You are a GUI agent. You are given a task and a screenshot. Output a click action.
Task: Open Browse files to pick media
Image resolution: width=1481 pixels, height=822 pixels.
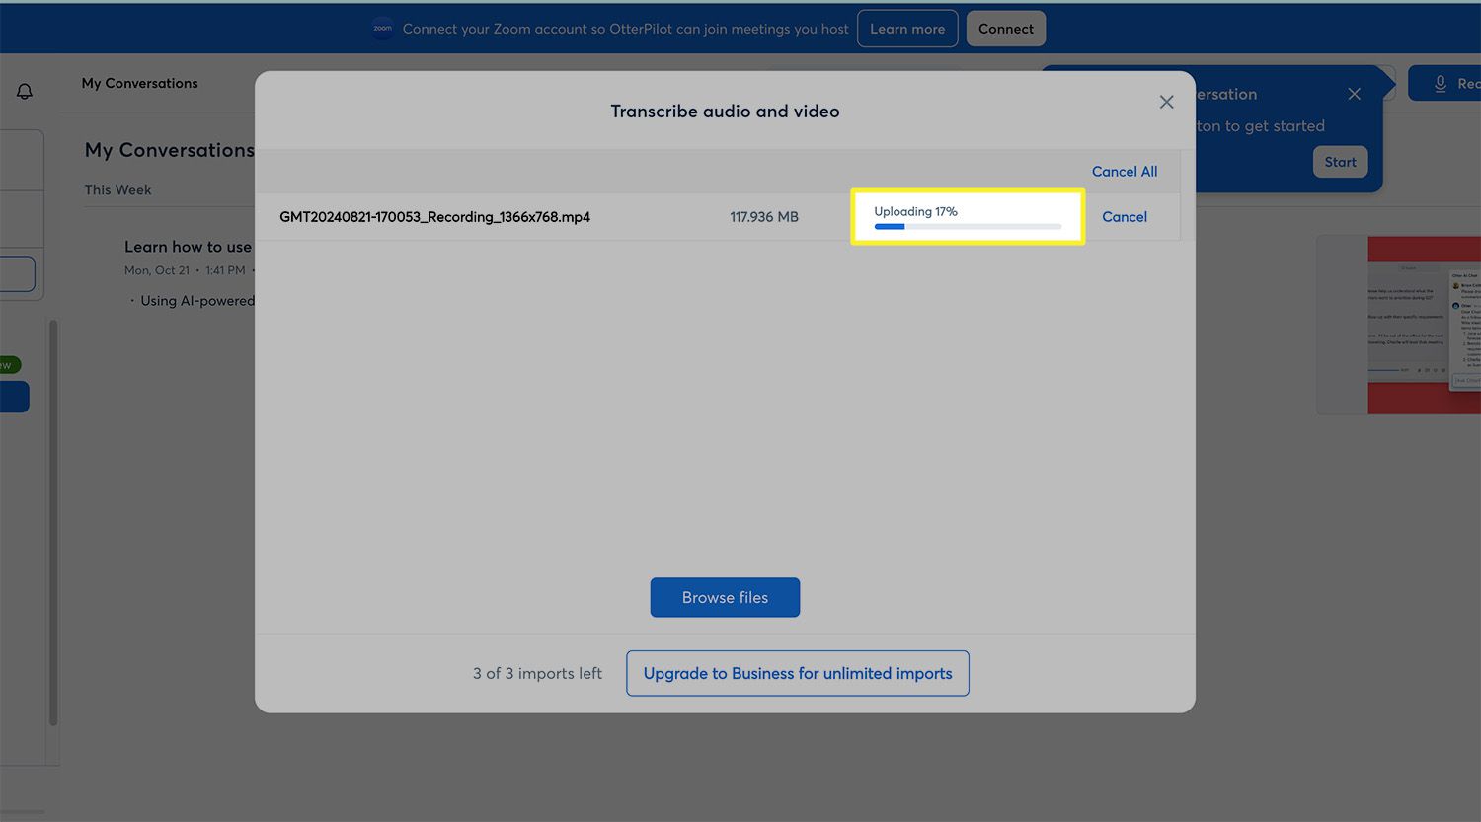click(x=725, y=598)
